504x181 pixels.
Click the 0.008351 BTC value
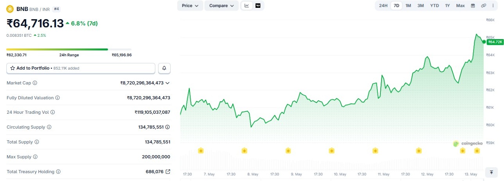(x=19, y=35)
